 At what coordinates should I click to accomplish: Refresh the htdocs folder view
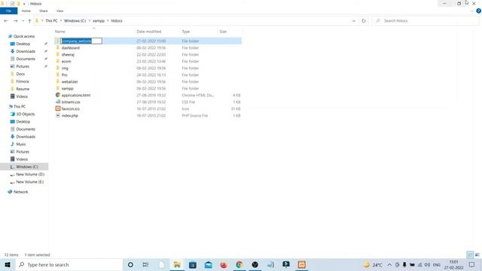coord(364,21)
